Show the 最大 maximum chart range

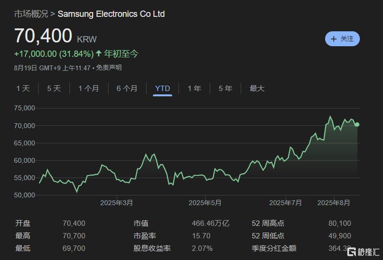[x=257, y=88]
